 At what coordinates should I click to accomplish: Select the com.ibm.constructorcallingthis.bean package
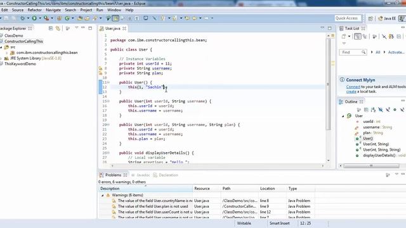point(46,53)
